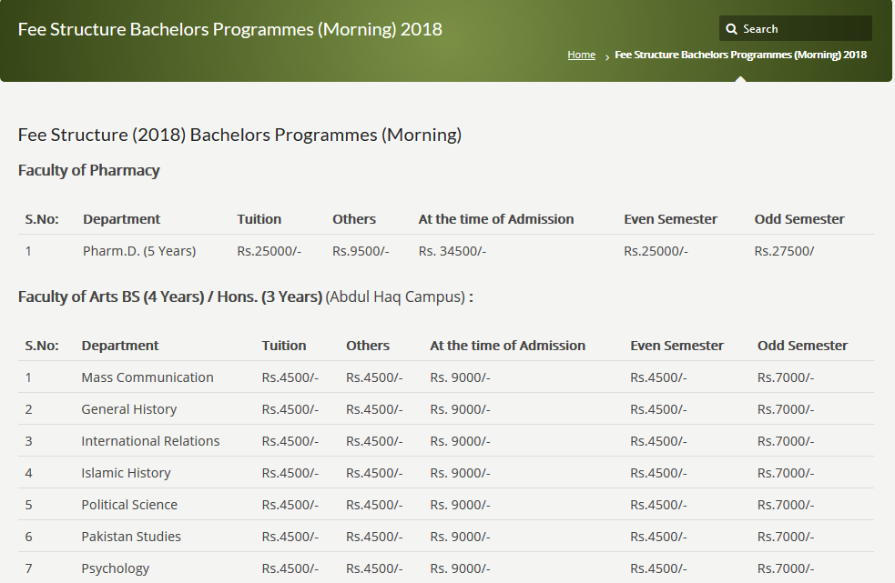
Task: Select the Mass Communication department row
Action: pyautogui.click(x=147, y=377)
